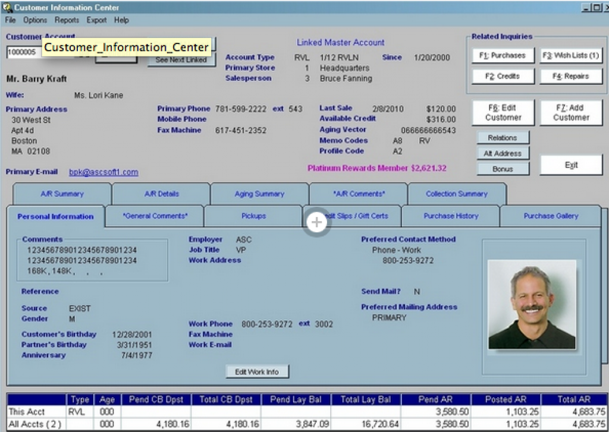
Task: Open Edit Work Info
Action: pos(257,371)
